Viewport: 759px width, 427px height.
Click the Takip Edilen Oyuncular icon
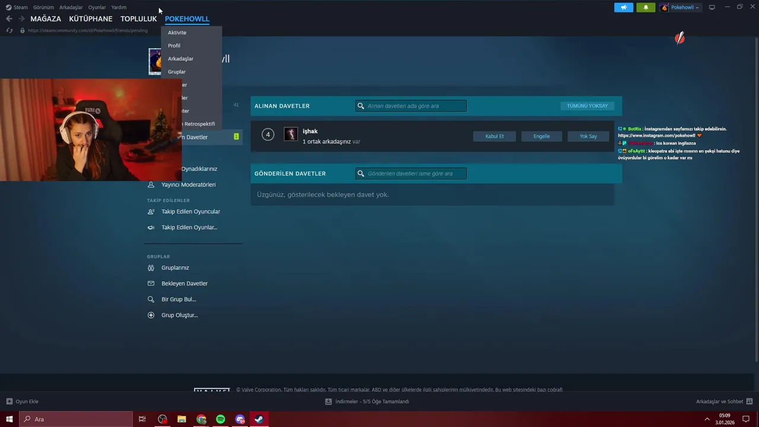(x=151, y=212)
